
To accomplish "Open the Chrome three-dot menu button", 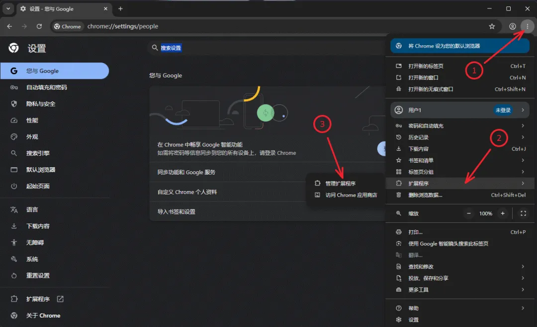I will [527, 26].
